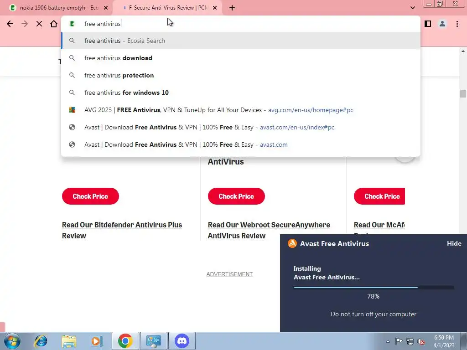467x350 pixels.
Task: Open Avast suggestion avast.com/en-us/index#pc
Action: tap(241, 127)
